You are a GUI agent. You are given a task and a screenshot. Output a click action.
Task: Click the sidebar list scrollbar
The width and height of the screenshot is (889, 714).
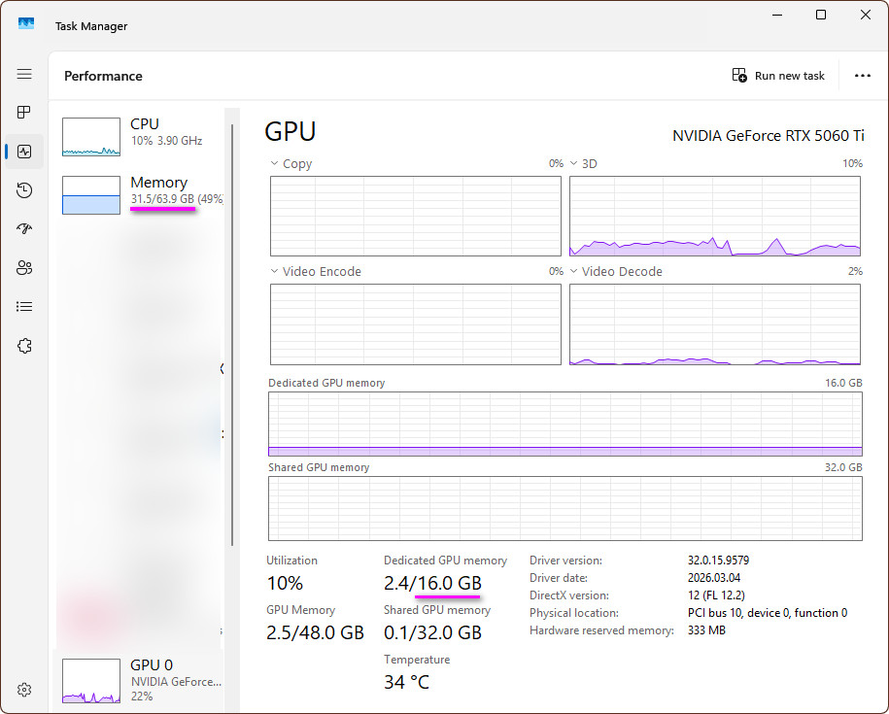click(x=232, y=334)
